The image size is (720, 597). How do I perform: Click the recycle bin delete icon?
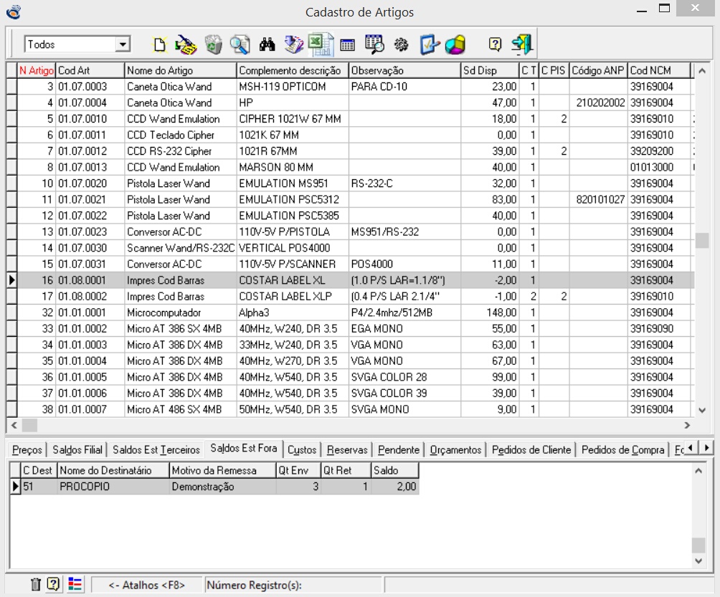point(214,44)
